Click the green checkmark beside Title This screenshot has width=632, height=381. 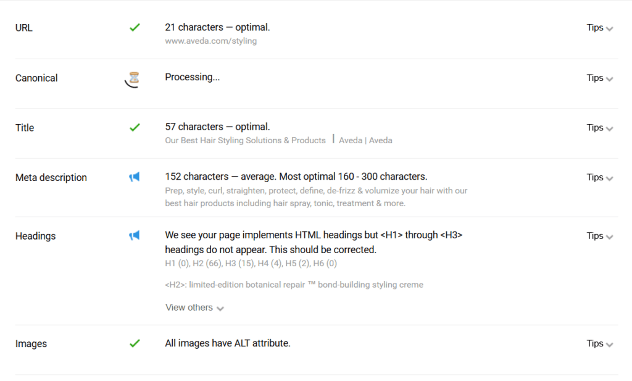pos(135,127)
